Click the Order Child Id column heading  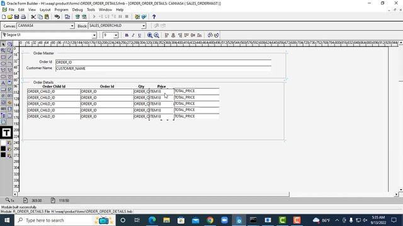[x=54, y=87]
